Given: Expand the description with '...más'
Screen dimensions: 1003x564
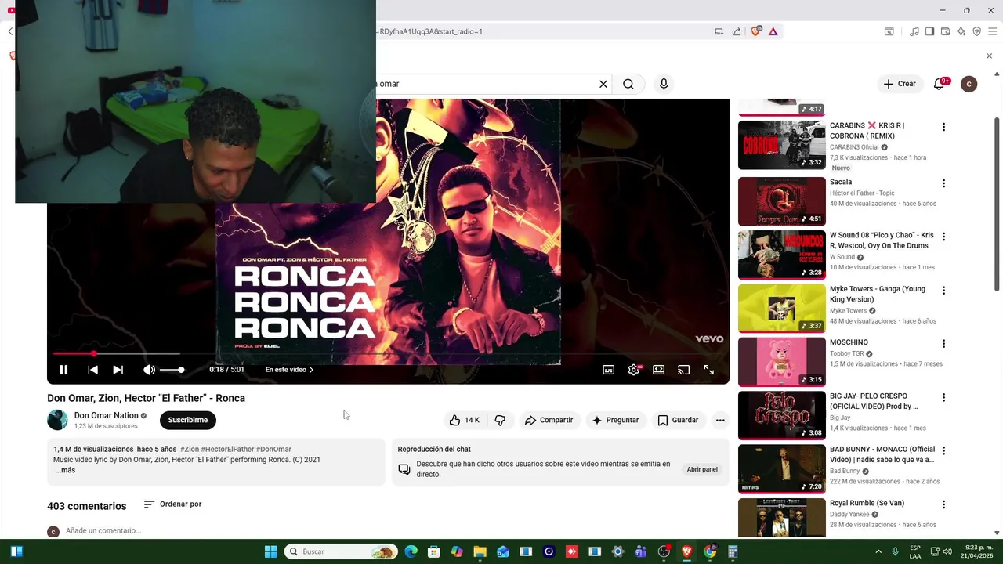Looking at the screenshot, I should tap(65, 470).
